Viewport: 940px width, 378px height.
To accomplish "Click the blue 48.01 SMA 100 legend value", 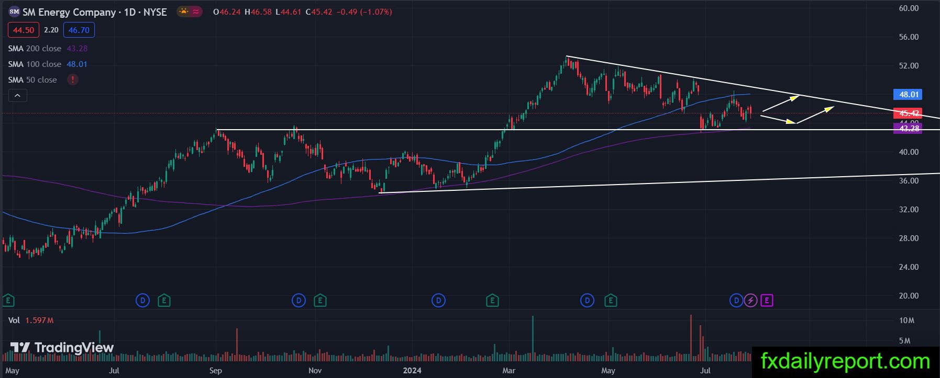I will pos(77,64).
